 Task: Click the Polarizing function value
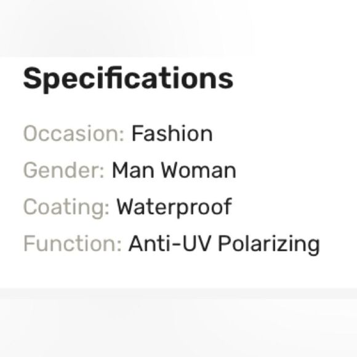click(269, 245)
